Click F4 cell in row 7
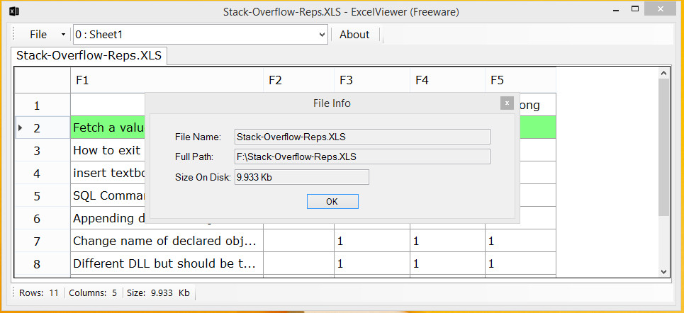 (x=447, y=241)
